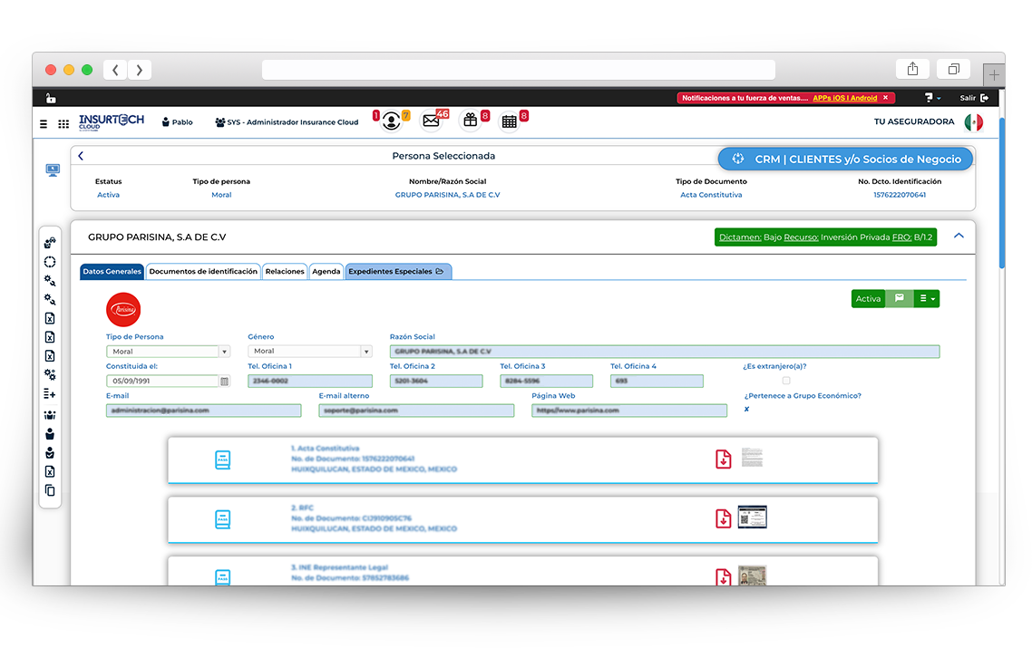Click CRM | CLIENTES y/o Socios de Negocio button
The height and width of the screenshot is (648, 1032).
tap(845, 159)
